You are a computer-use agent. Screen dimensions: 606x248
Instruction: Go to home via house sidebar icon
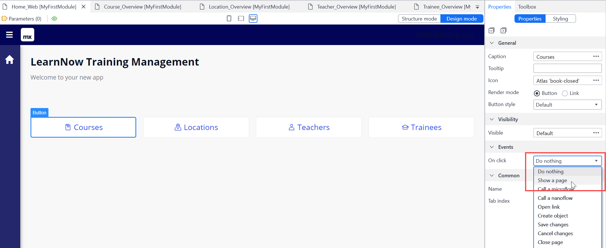[x=9, y=60]
